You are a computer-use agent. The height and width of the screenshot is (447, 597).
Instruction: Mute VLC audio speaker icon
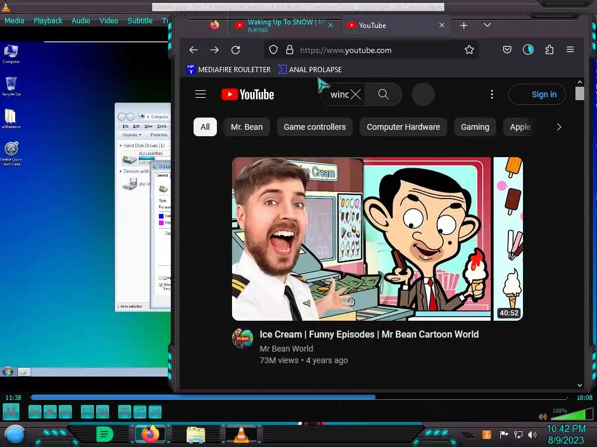[x=543, y=416]
